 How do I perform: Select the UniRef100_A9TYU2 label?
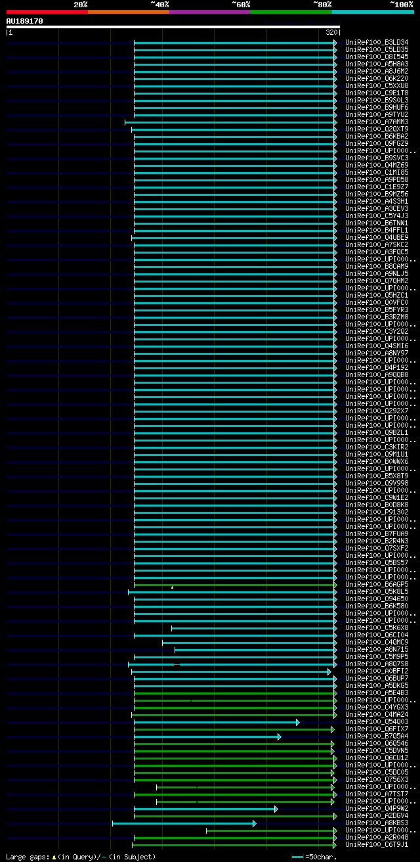pyautogui.click(x=377, y=115)
